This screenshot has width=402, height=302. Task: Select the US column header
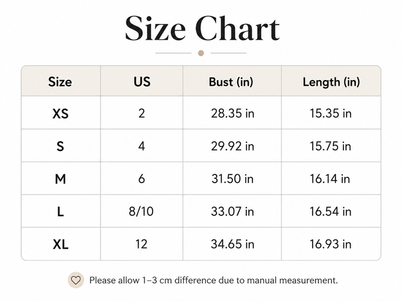tap(142, 82)
